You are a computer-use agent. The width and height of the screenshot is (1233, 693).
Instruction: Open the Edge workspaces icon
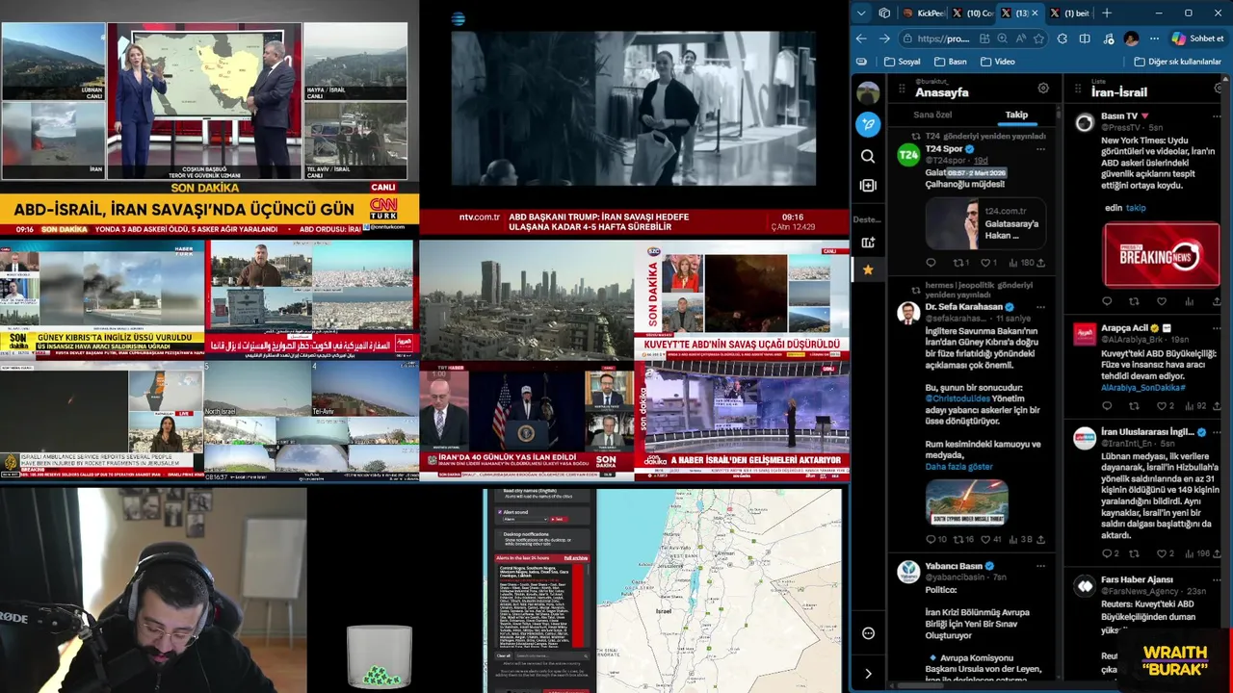pos(884,13)
